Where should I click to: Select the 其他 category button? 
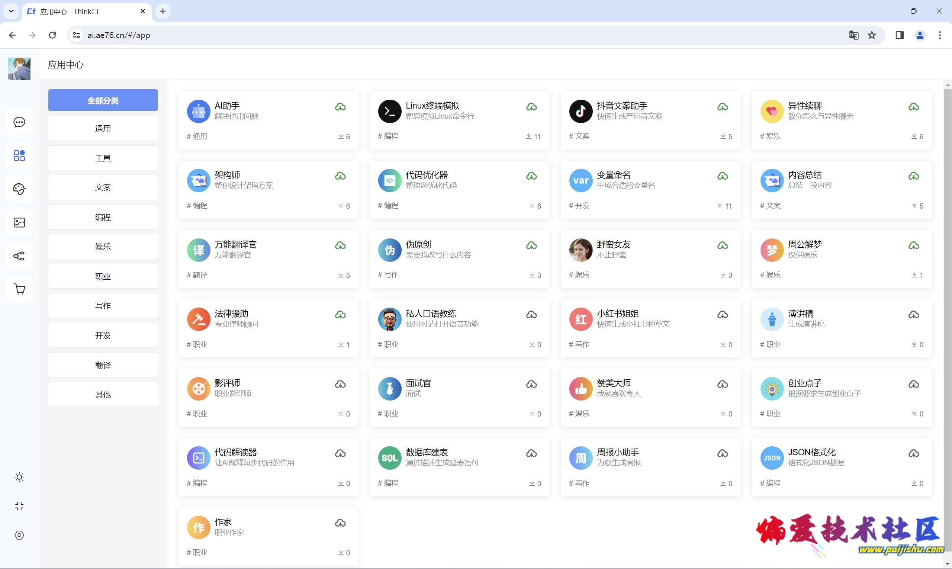pos(103,395)
